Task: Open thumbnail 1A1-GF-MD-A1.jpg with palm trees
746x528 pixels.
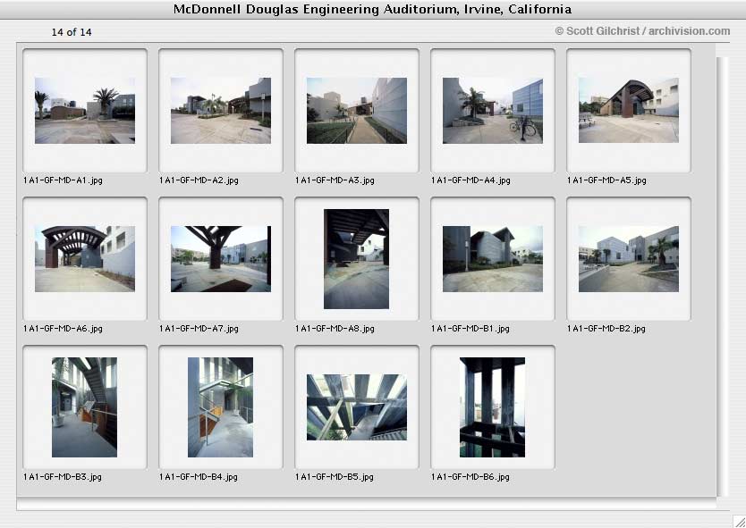Action: click(x=85, y=111)
